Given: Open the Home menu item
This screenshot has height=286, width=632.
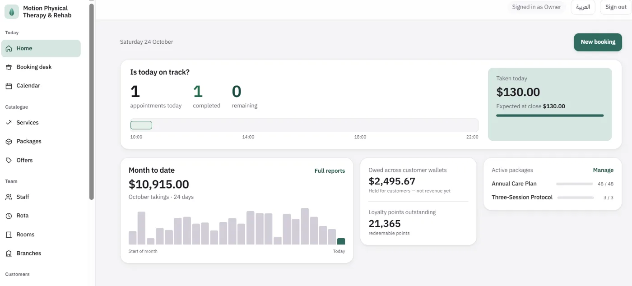Looking at the screenshot, I should [41, 48].
